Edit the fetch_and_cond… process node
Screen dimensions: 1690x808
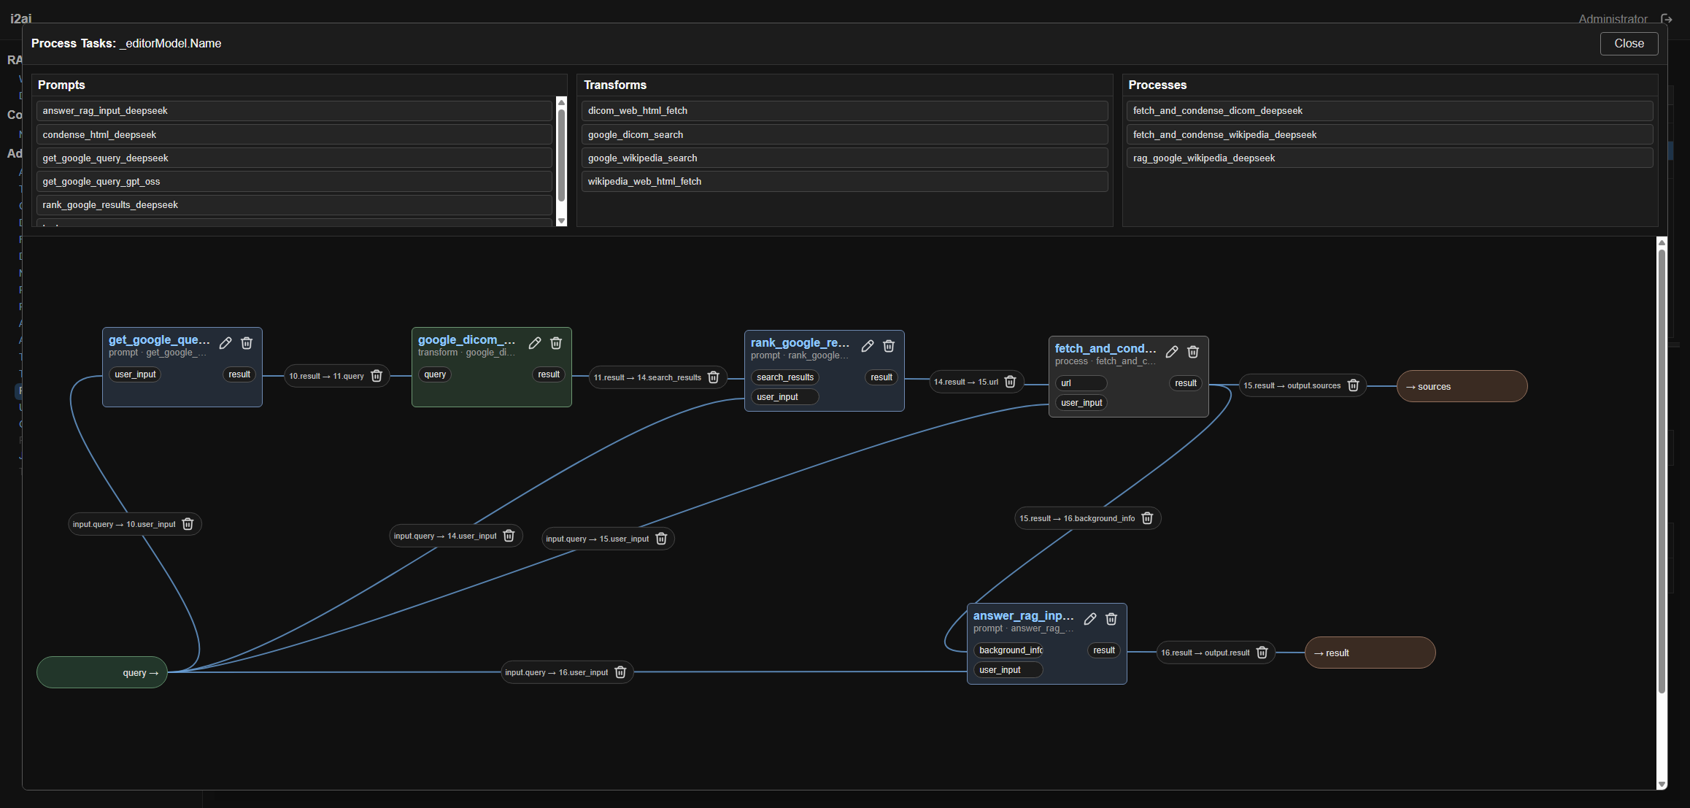click(x=1172, y=352)
